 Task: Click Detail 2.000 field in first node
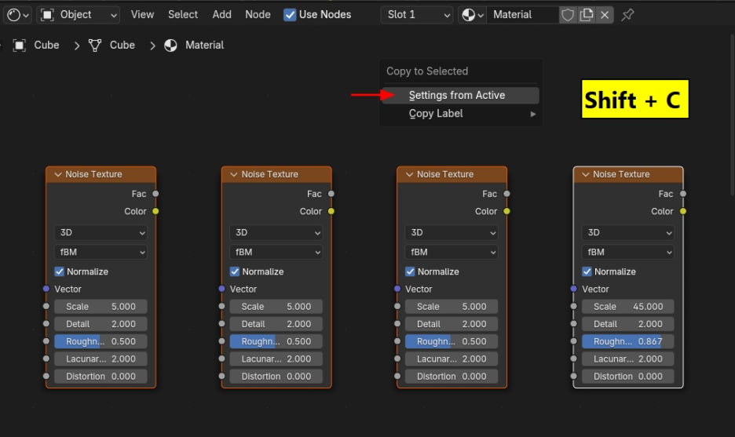(x=101, y=324)
